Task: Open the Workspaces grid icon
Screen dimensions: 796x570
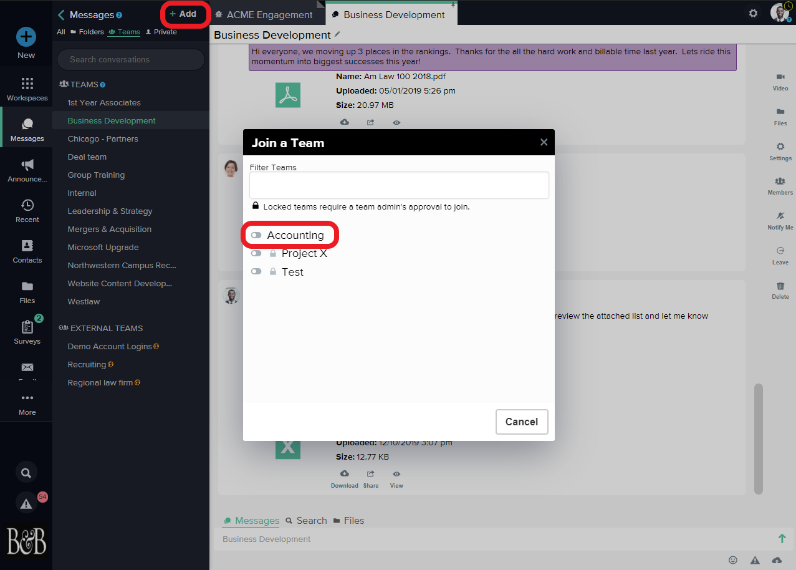Action: click(x=27, y=84)
